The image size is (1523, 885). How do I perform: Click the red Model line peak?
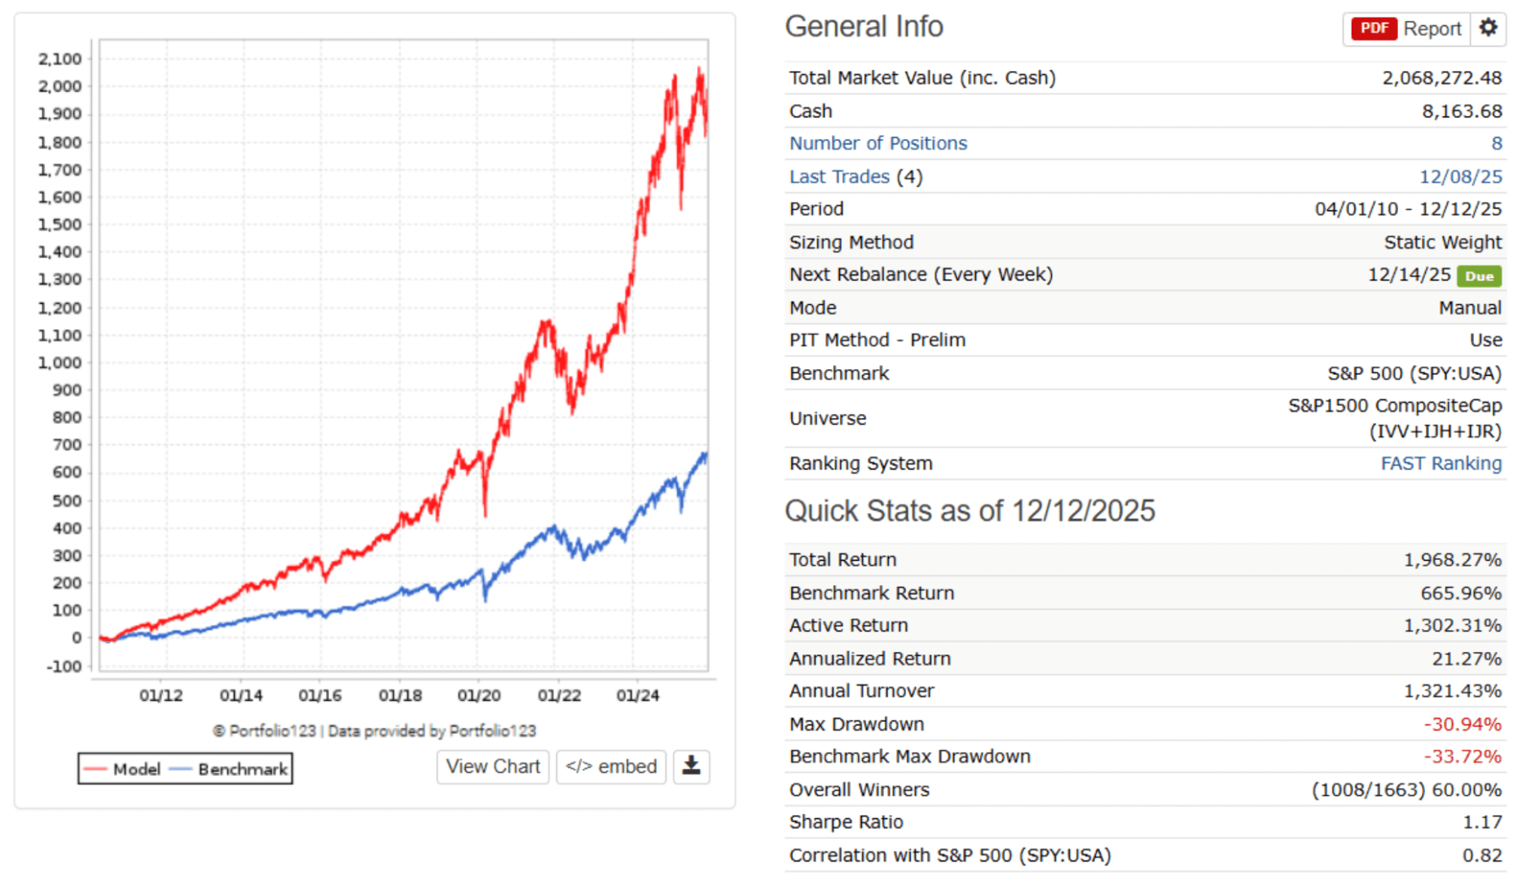pos(699,71)
